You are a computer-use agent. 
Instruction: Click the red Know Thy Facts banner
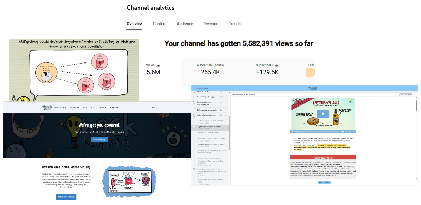point(323,158)
